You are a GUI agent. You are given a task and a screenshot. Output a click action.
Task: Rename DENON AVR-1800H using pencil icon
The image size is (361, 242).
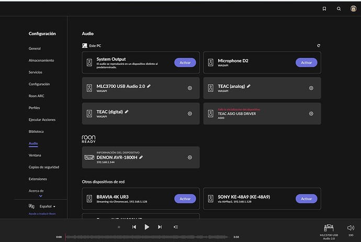point(141,157)
